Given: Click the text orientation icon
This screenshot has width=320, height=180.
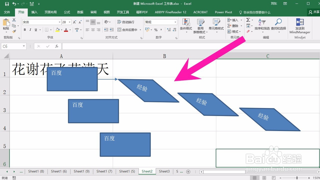Looking at the screenshot, I should pos(106,22).
